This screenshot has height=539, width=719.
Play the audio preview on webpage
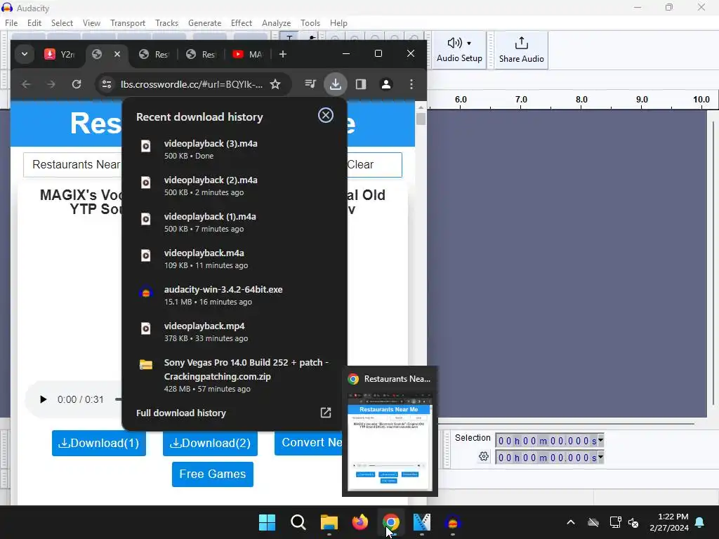(x=43, y=399)
